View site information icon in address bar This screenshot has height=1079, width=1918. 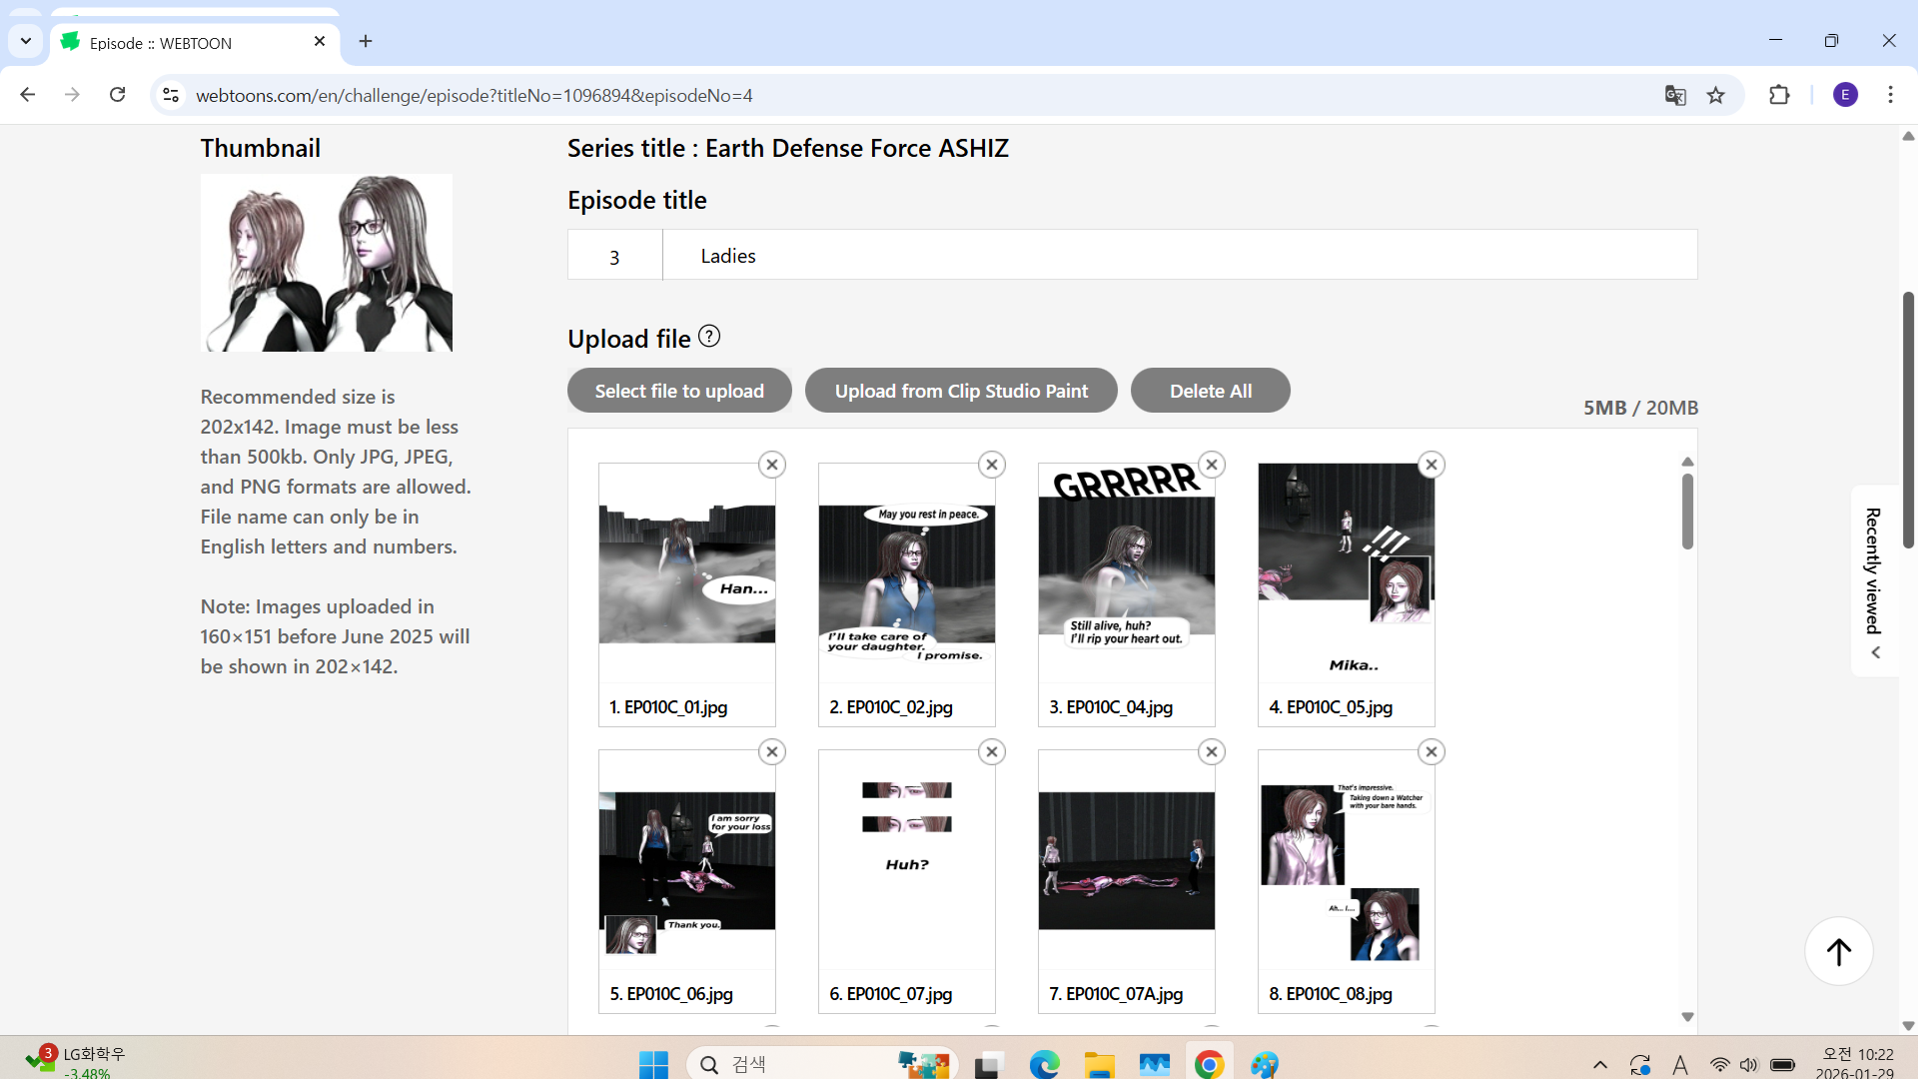[171, 95]
